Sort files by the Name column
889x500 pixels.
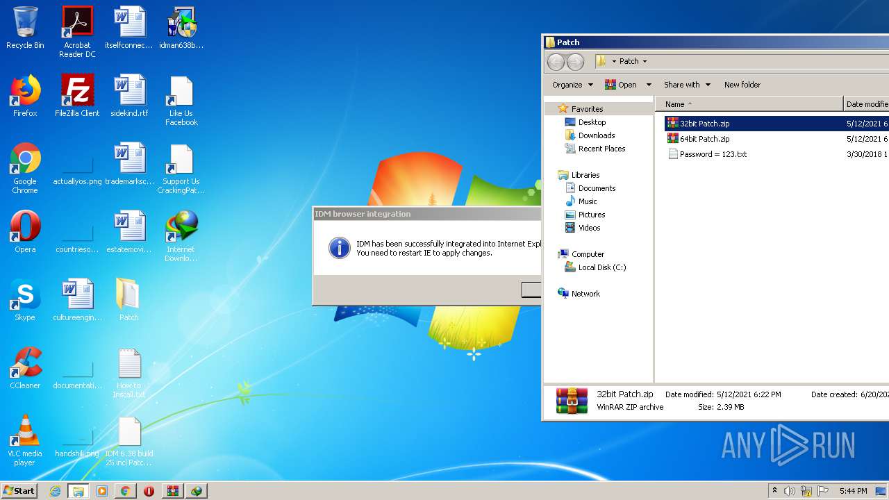pyautogui.click(x=749, y=104)
